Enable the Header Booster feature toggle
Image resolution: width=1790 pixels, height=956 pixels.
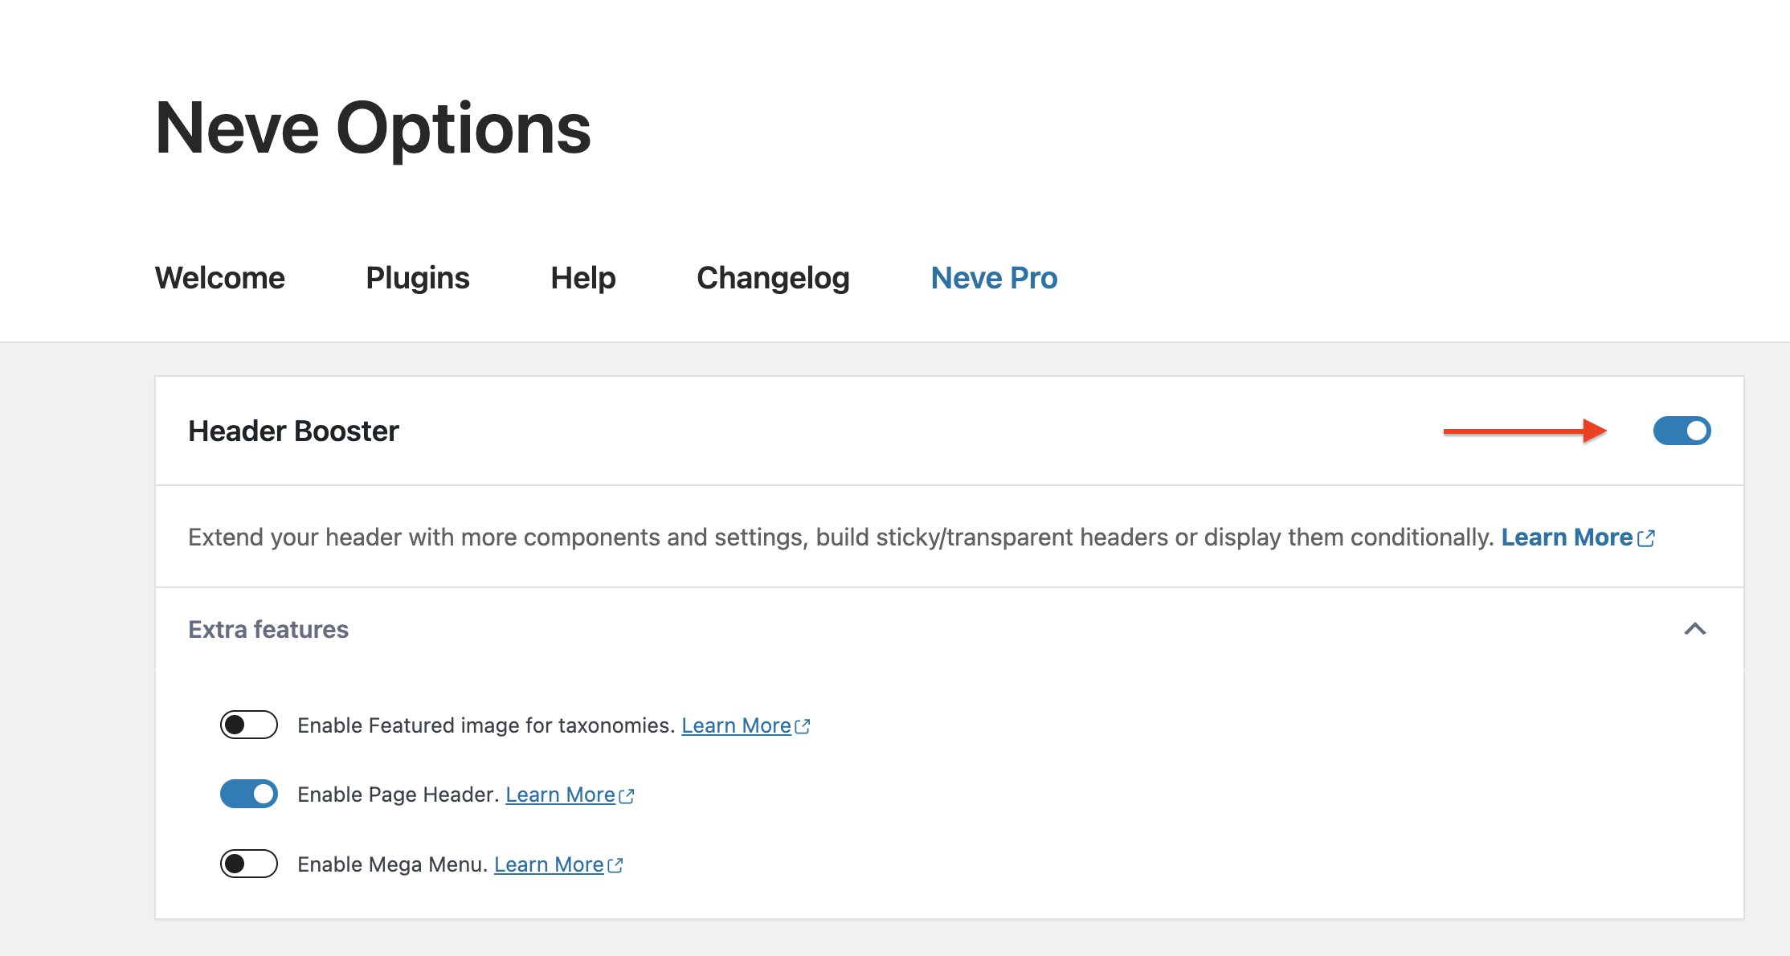coord(1682,431)
